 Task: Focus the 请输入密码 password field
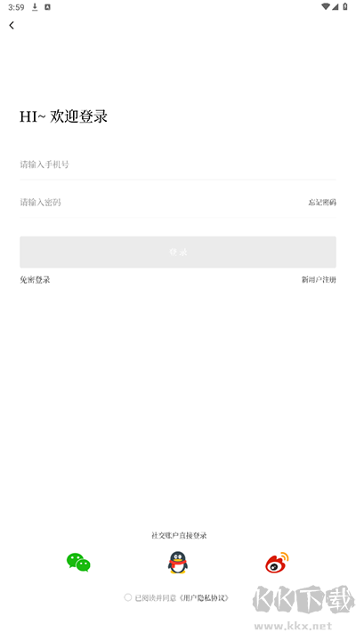point(161,203)
